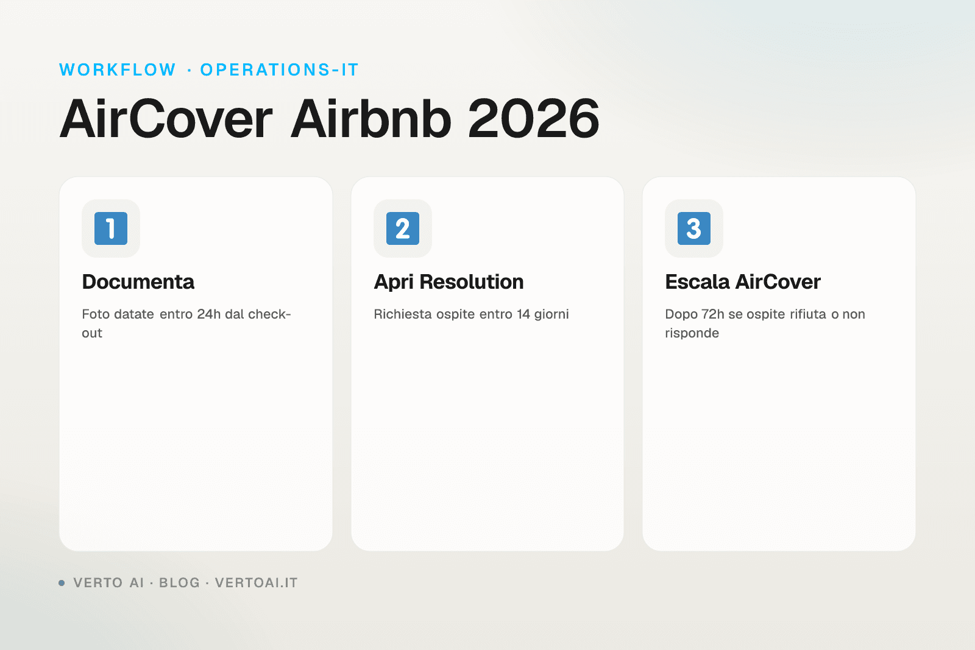Click the number 1 step icon
The height and width of the screenshot is (650, 975).
(x=111, y=228)
